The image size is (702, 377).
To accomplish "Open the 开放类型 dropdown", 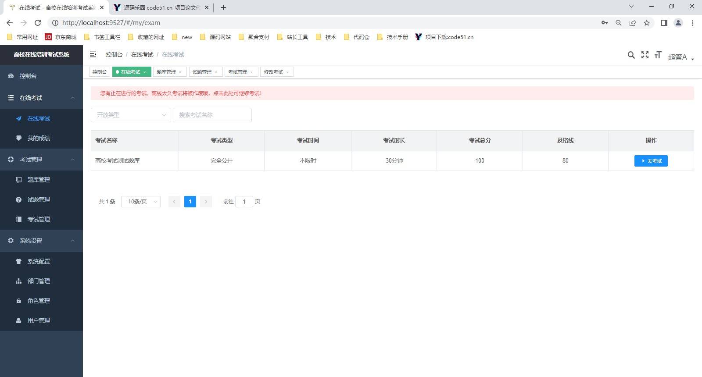I will (x=131, y=115).
